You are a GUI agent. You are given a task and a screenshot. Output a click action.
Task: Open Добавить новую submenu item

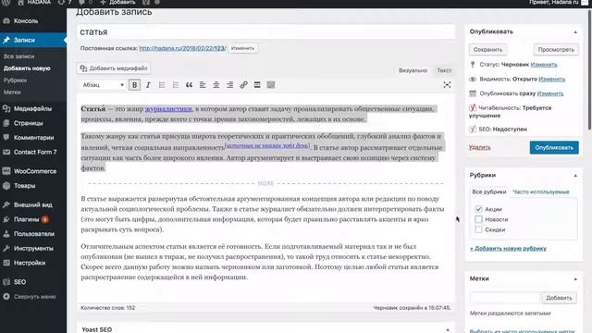pos(27,68)
